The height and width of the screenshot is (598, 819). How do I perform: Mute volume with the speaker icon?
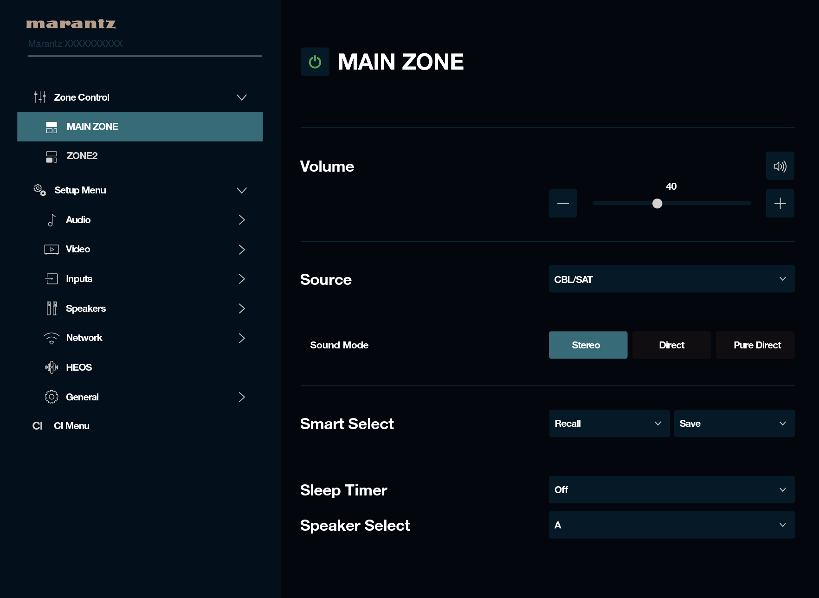(780, 166)
